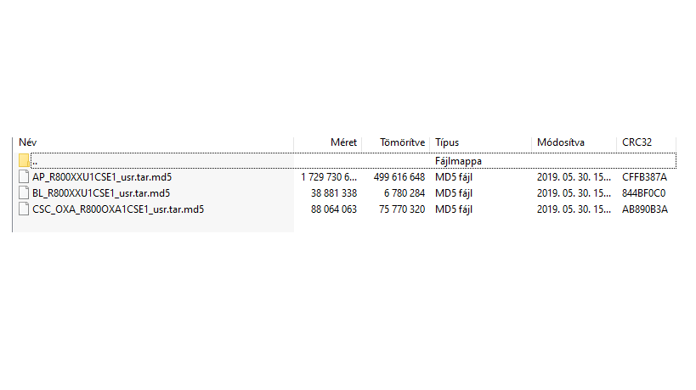Sort by the Tömörítve column header

[x=402, y=142]
